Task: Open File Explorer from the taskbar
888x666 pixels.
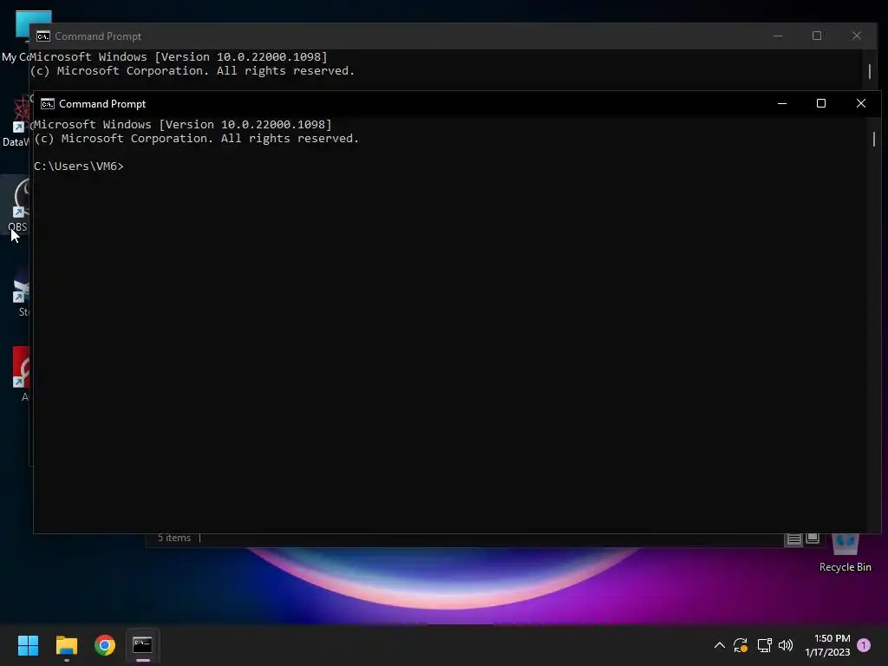Action: (x=66, y=645)
